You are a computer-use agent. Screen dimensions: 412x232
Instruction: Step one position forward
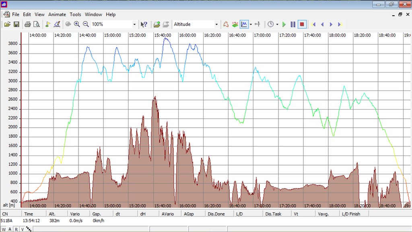pos(331,25)
